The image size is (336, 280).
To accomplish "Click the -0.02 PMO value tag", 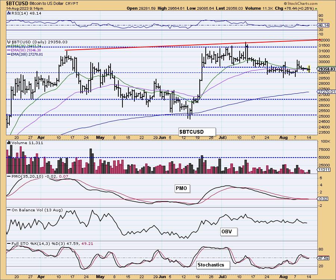I will click(x=323, y=199).
